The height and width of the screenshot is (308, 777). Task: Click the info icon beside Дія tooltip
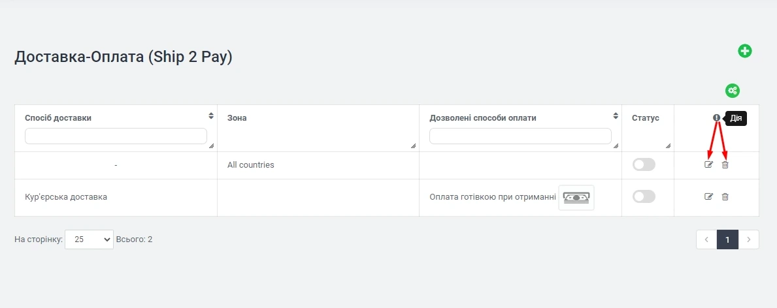(716, 118)
